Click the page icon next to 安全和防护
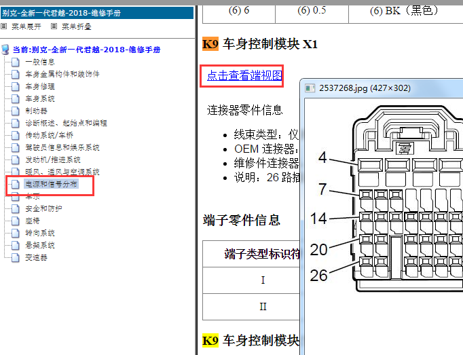The height and width of the screenshot is (355, 463). pyautogui.click(x=16, y=209)
